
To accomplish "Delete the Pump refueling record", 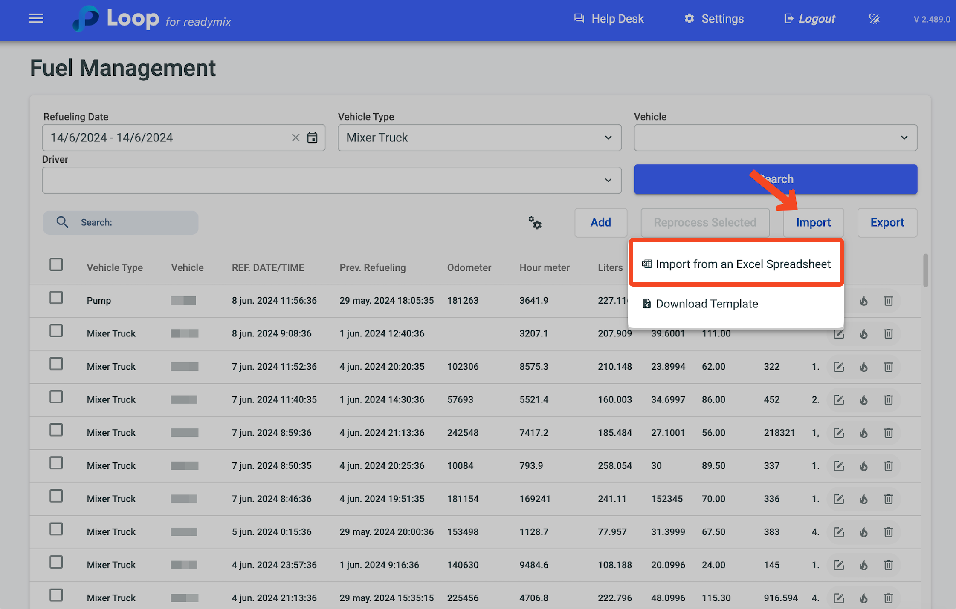I will click(x=888, y=301).
